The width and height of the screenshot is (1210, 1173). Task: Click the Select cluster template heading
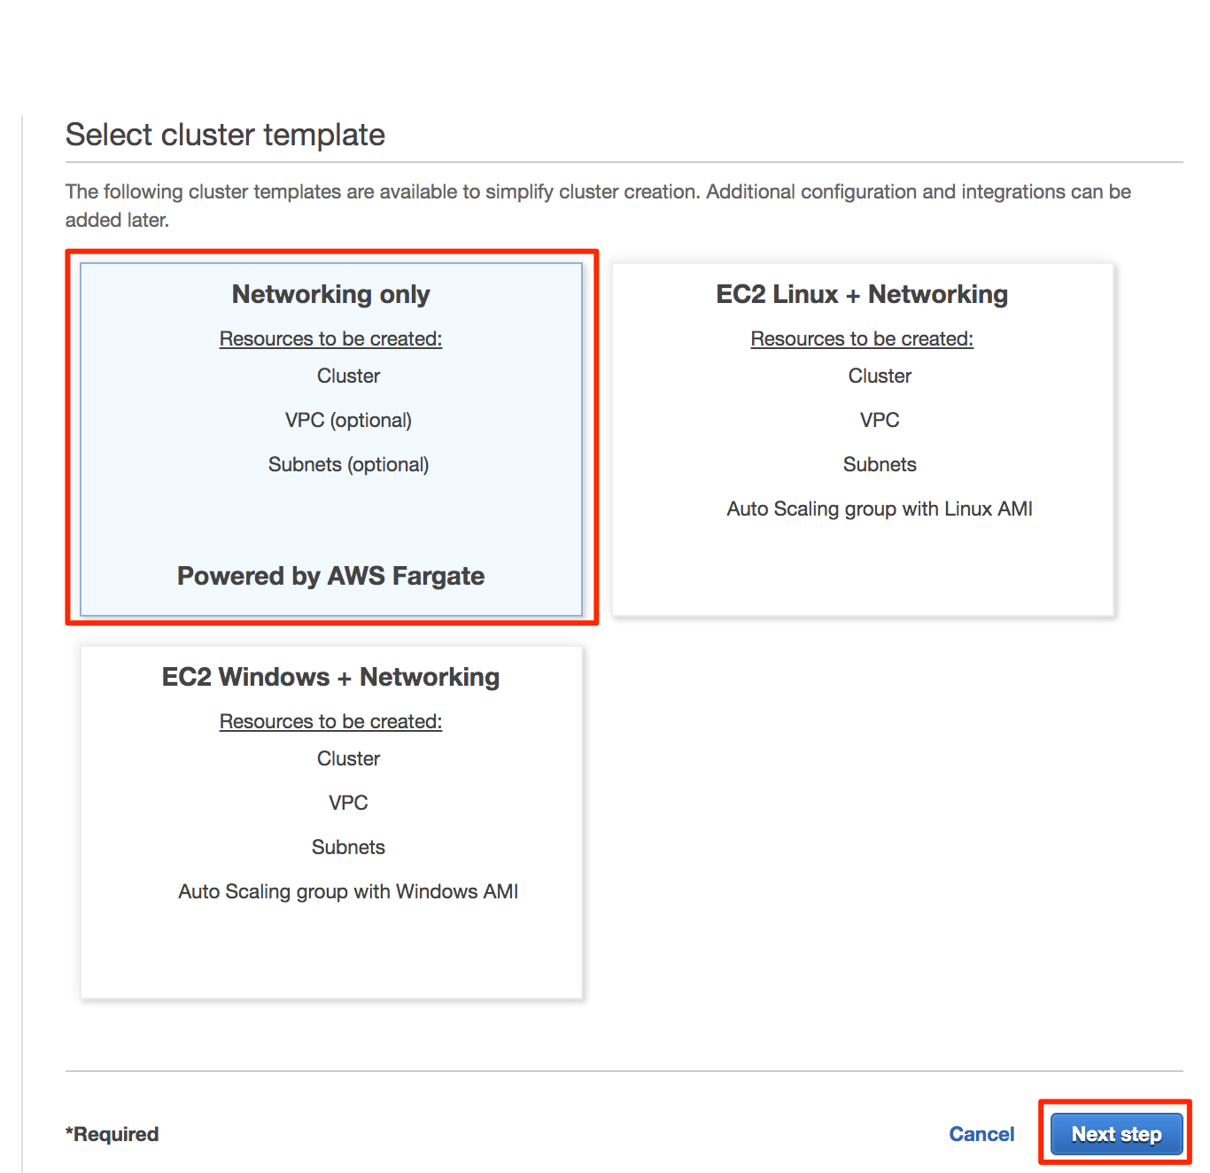point(225,135)
